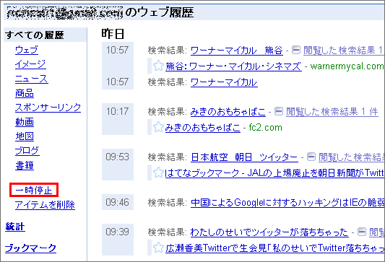385x262 pixels.
Task: Click the 09:53 timestamp cell
Action: pyautogui.click(x=118, y=165)
